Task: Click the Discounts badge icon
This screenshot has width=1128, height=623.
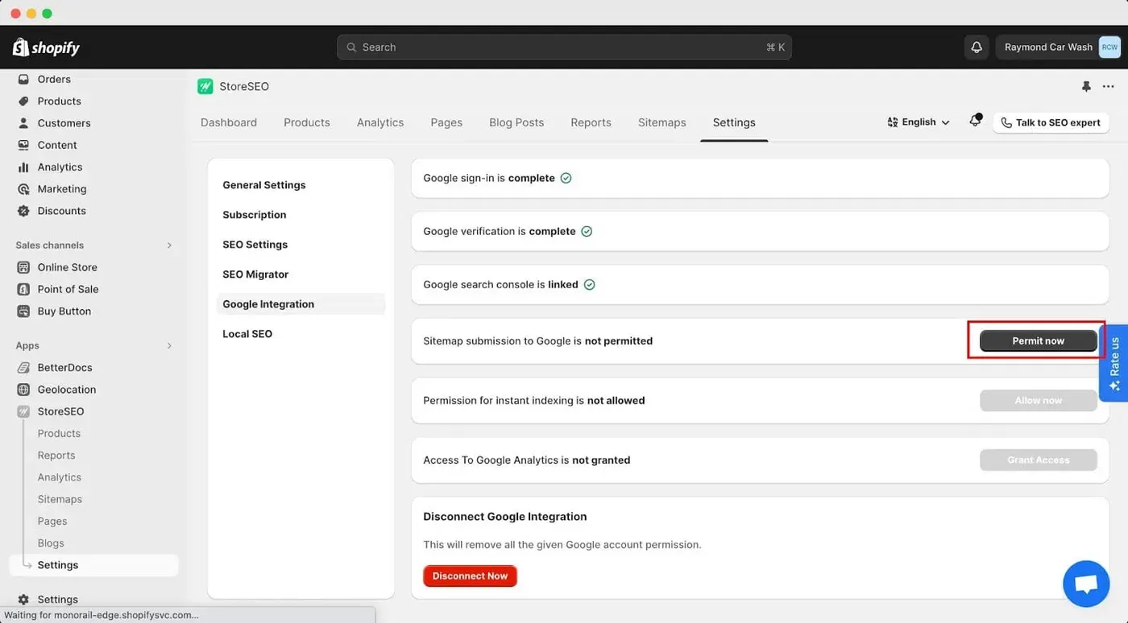Action: click(x=23, y=211)
